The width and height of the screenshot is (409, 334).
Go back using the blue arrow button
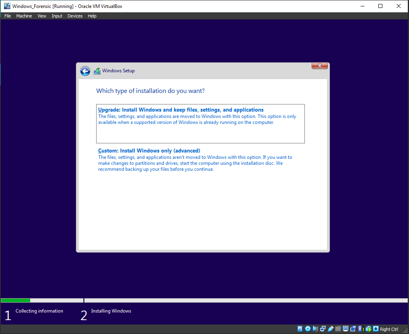85,71
